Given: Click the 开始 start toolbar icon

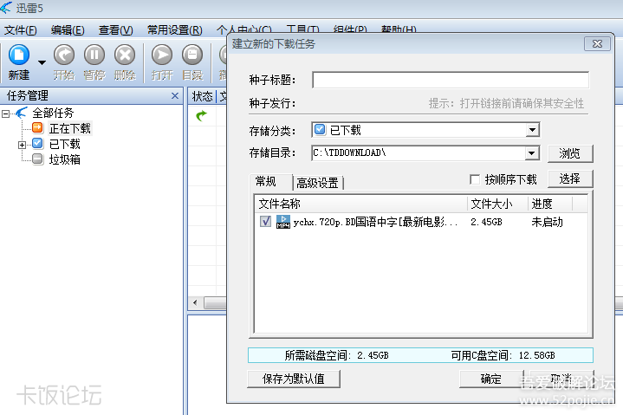Looking at the screenshot, I should (64, 55).
